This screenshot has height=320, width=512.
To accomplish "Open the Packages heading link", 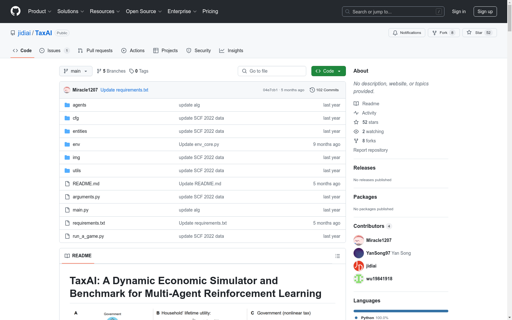I will tap(365, 197).
